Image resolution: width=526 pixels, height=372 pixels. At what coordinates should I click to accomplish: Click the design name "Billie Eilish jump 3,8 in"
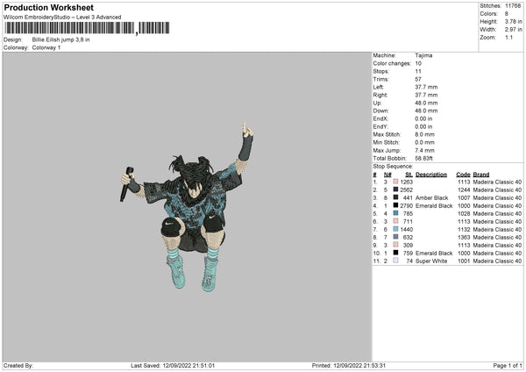click(60, 39)
